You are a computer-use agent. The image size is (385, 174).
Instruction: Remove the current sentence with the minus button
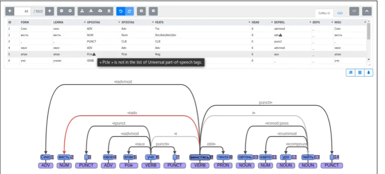62,11
